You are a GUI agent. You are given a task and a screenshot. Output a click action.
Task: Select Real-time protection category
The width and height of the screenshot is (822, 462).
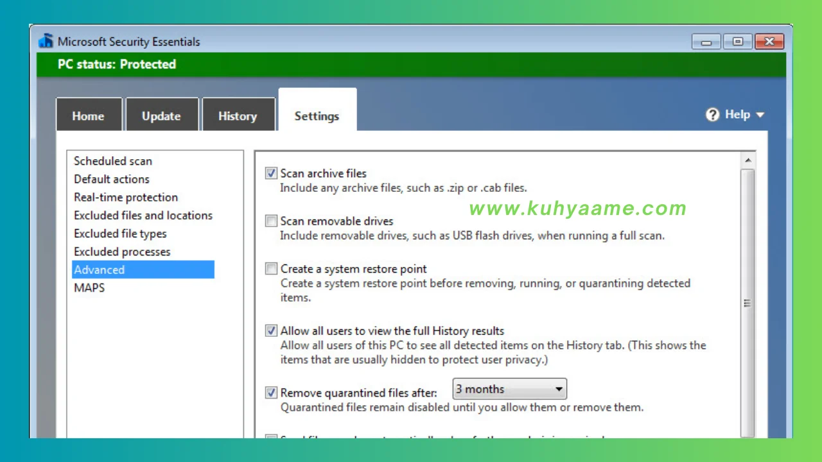click(126, 197)
